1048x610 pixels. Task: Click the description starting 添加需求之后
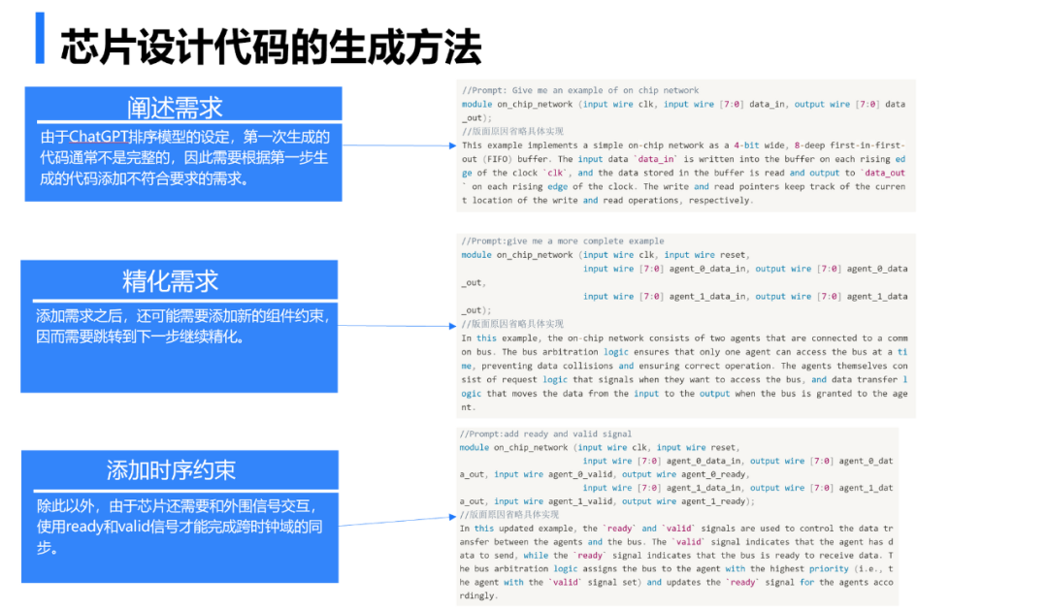[182, 326]
